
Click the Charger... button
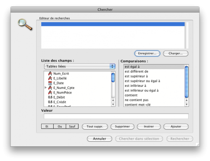coord(176,54)
